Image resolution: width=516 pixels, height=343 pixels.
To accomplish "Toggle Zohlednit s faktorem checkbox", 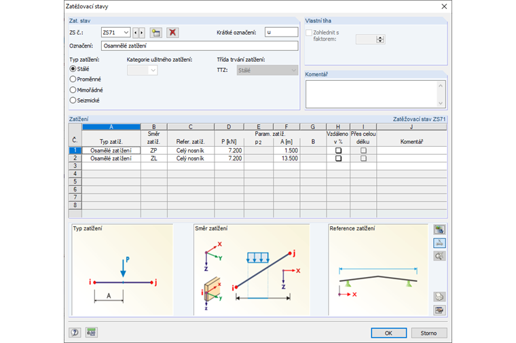I will (x=309, y=33).
